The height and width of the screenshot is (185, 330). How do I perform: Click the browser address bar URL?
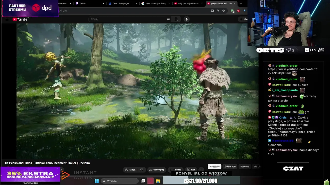(x=63, y=11)
